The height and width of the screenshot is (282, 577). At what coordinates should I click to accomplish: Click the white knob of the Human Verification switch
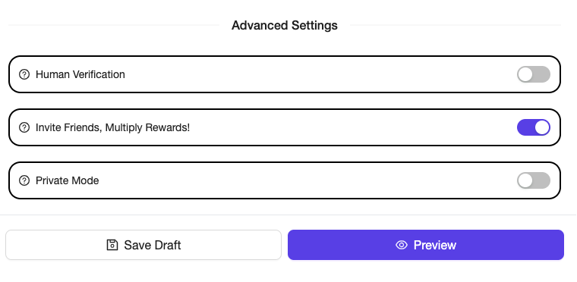[x=525, y=74]
